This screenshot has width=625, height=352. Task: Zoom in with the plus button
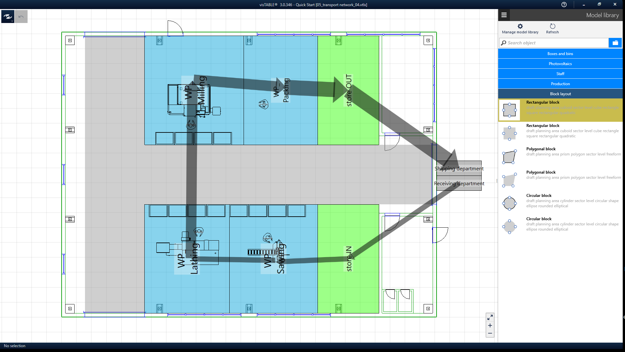pyautogui.click(x=490, y=325)
